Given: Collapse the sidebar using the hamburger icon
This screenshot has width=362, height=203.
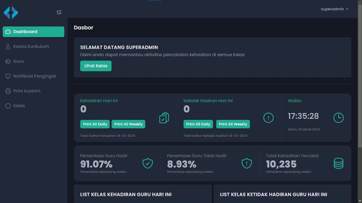Looking at the screenshot, I should point(59,12).
